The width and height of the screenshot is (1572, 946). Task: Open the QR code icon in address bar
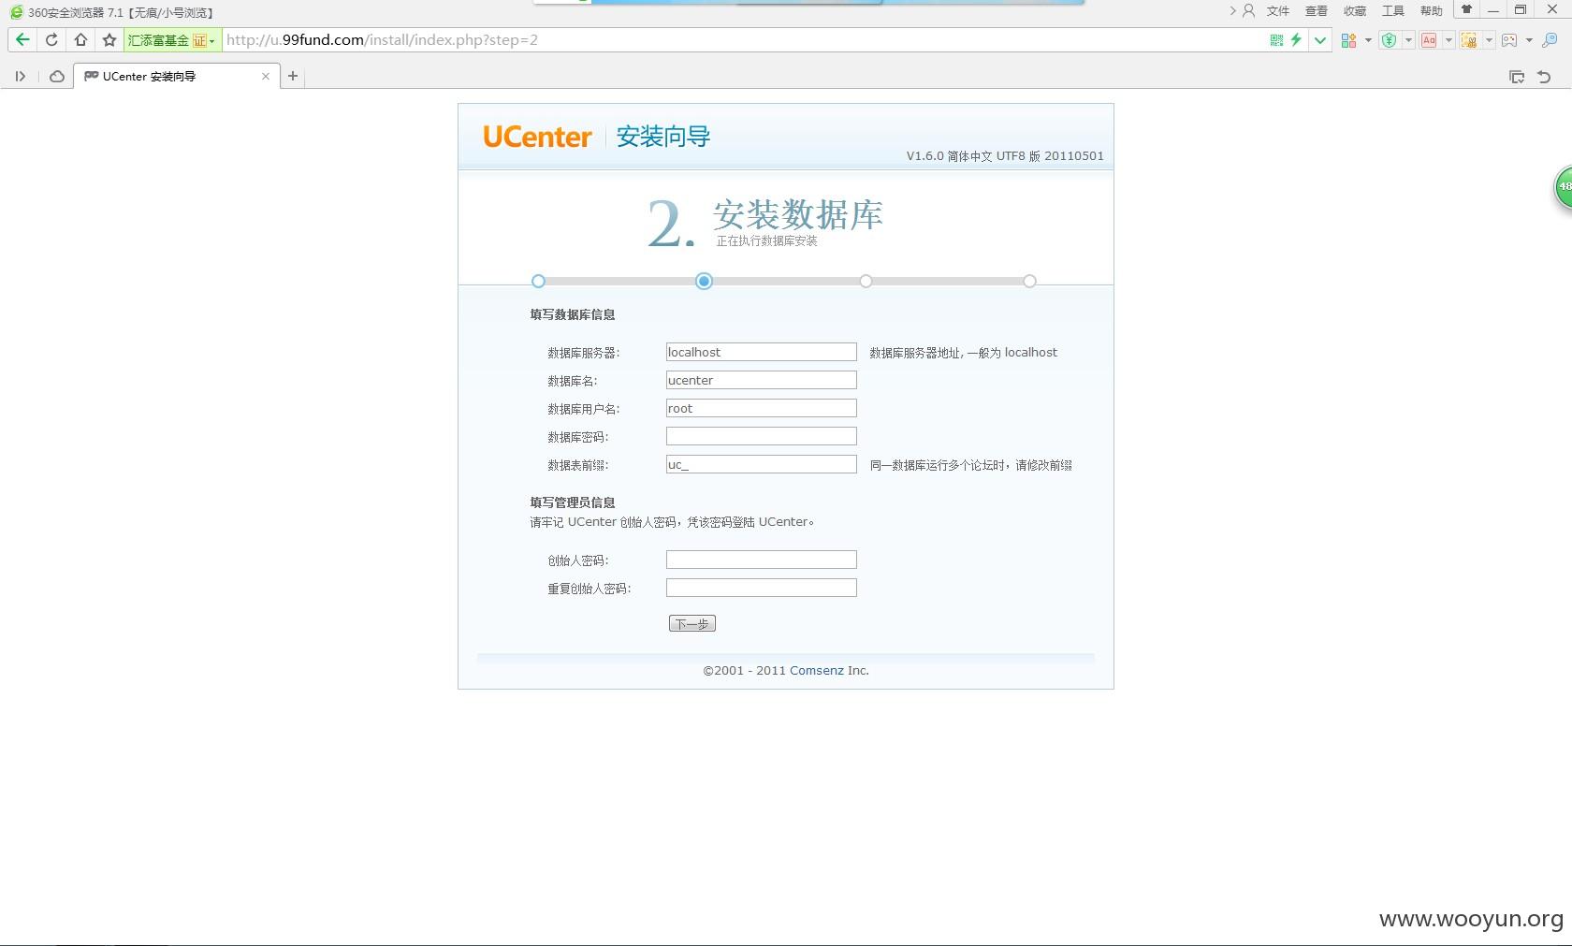point(1276,40)
